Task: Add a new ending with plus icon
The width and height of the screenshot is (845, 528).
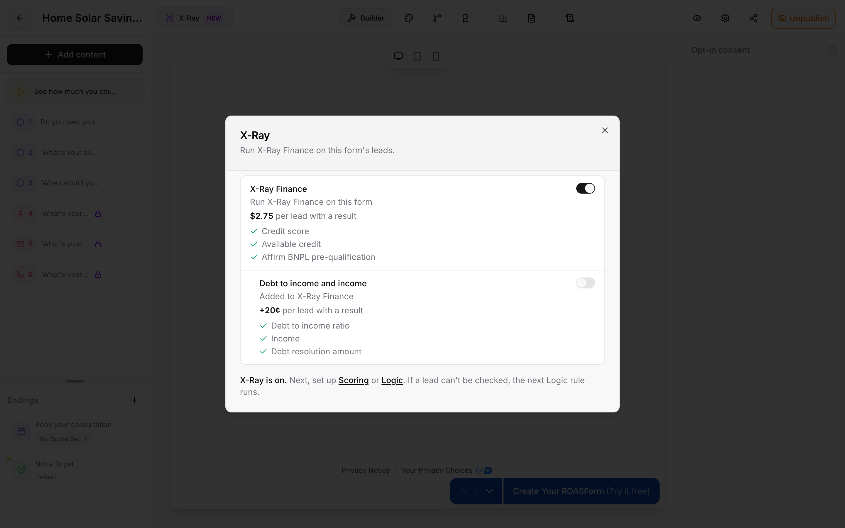Action: [134, 400]
